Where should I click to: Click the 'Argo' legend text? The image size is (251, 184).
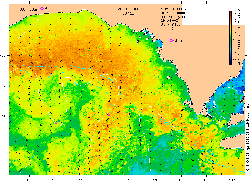tap(49, 8)
